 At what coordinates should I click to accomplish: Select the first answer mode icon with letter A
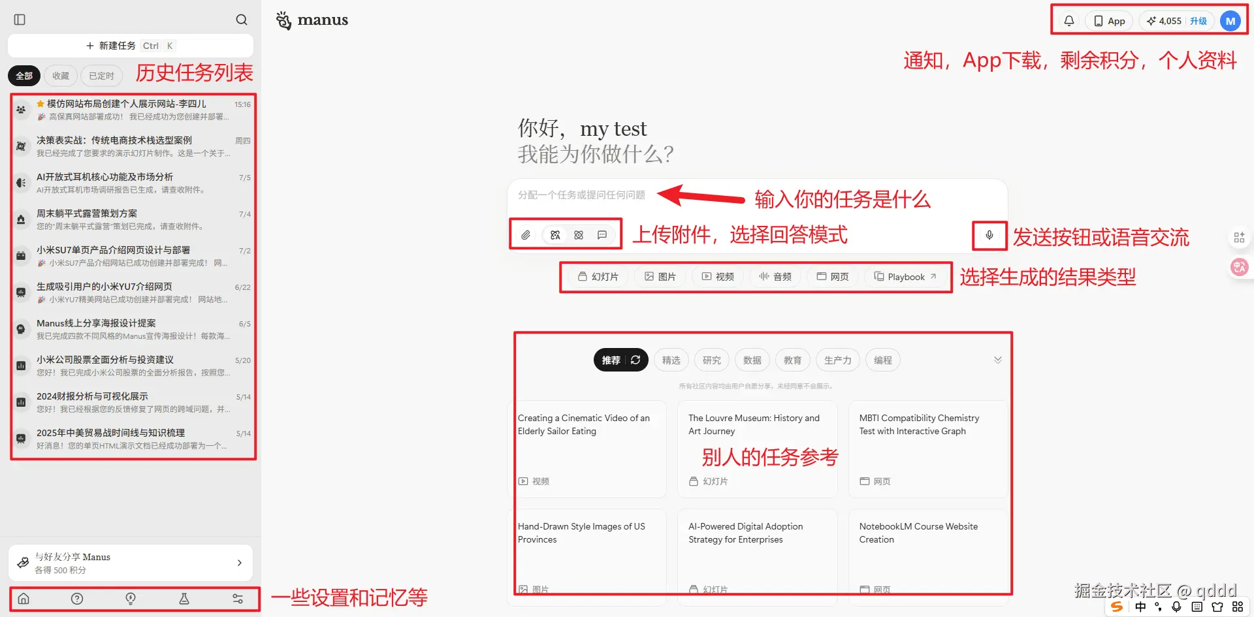[555, 235]
